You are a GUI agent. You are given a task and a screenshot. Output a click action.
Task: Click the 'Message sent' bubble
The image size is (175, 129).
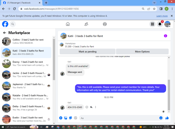point(75,72)
